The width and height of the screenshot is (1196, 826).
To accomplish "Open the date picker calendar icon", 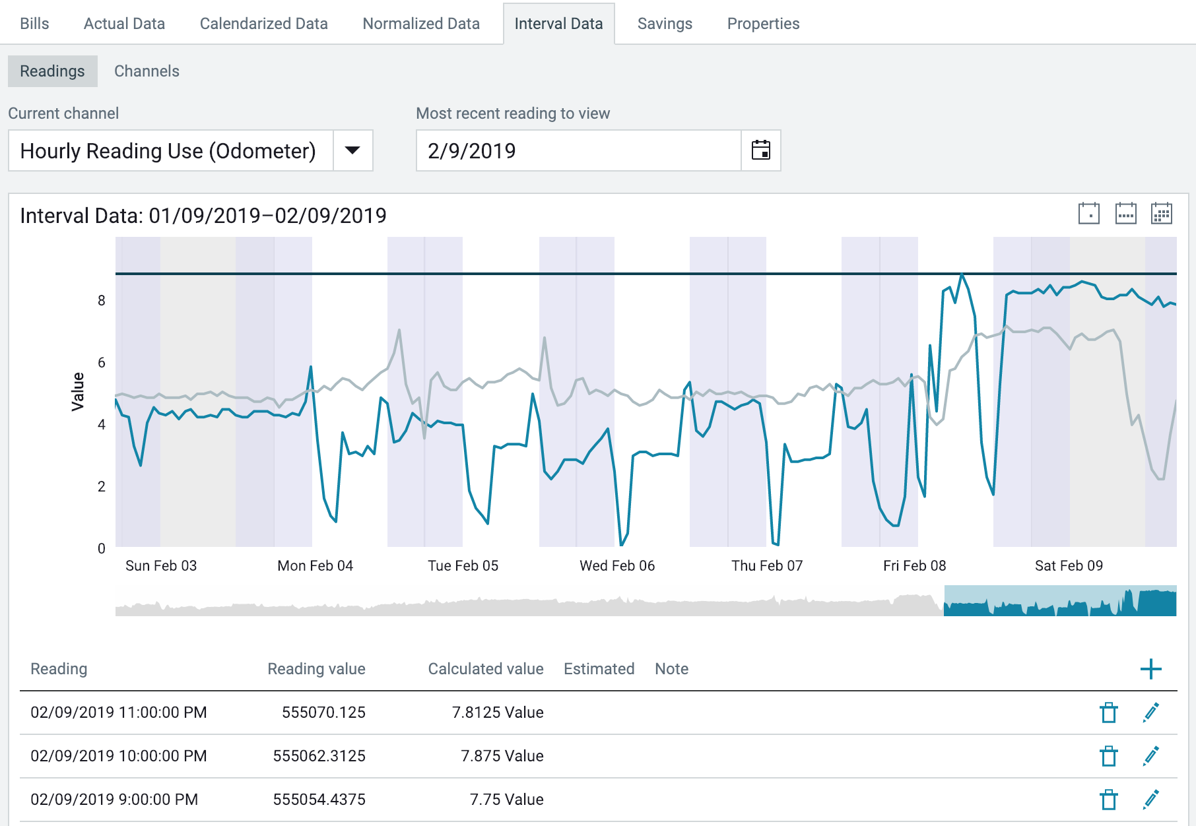I will tap(761, 150).
